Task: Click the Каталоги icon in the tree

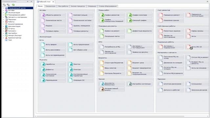Action: [x=6, y=31]
